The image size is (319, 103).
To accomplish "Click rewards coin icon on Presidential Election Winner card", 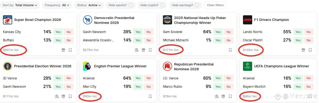I will (x=57, y=96).
